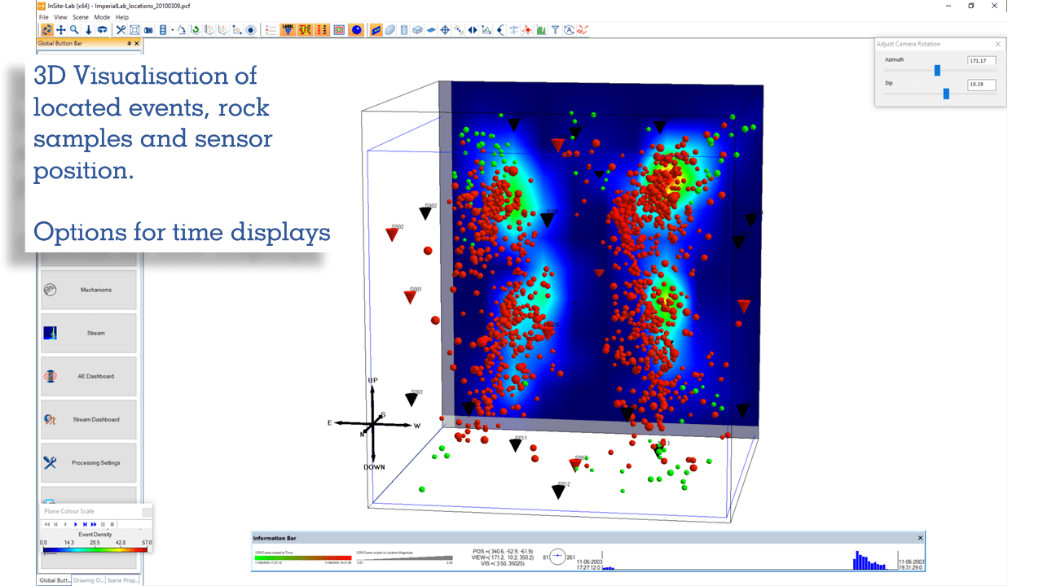Open Processing Settings button
Screen dimensions: 1043x586
point(90,462)
